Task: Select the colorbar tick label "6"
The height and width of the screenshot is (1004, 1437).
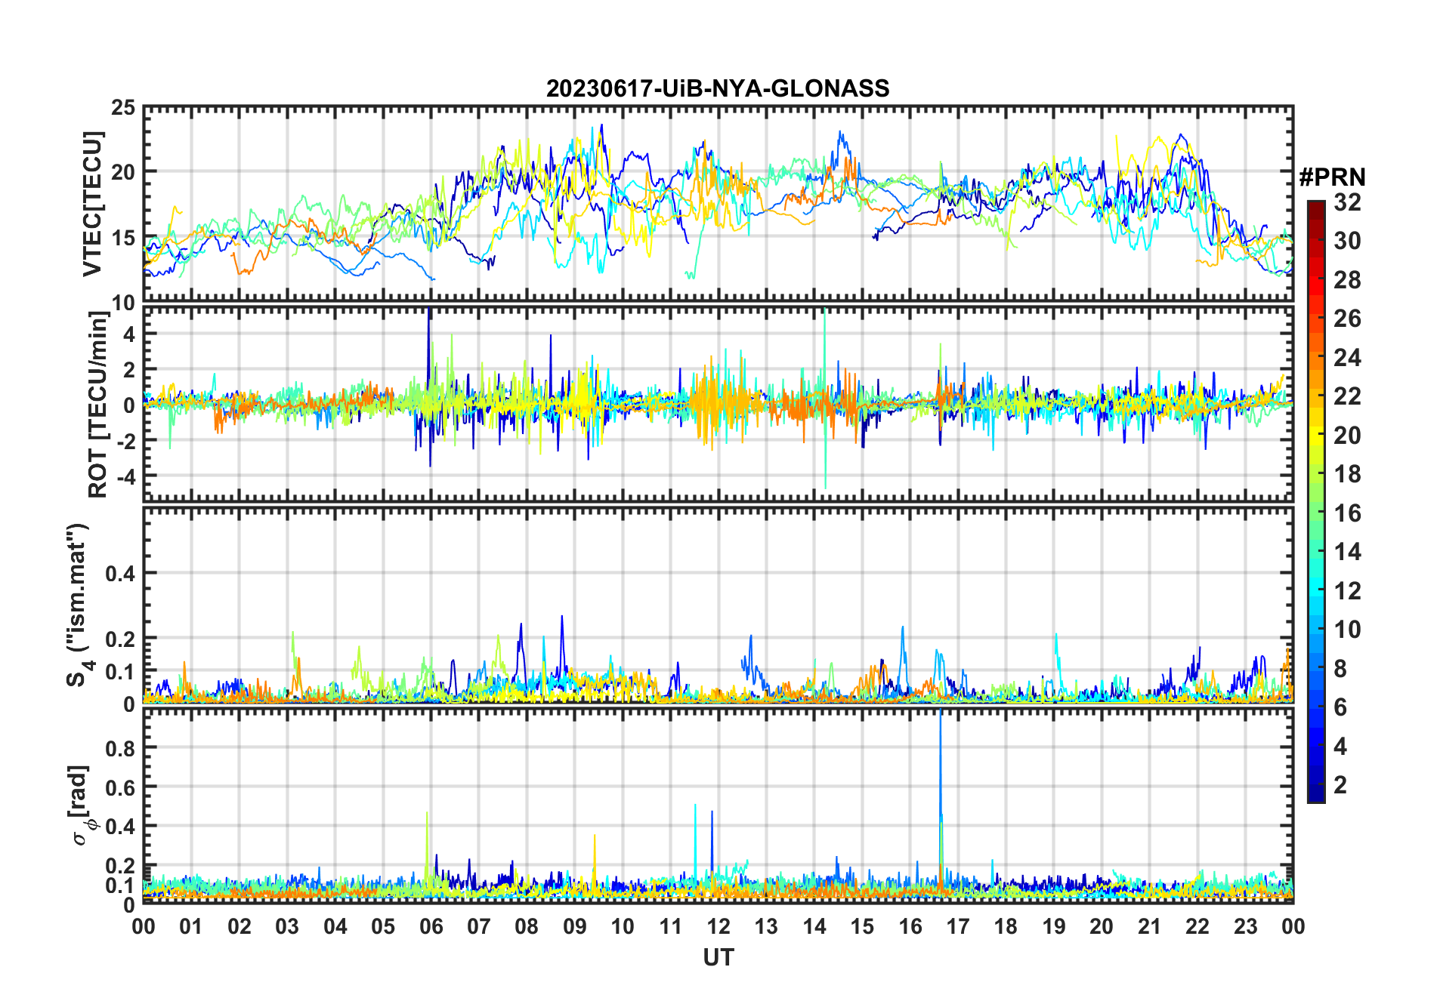Action: 1340,707
